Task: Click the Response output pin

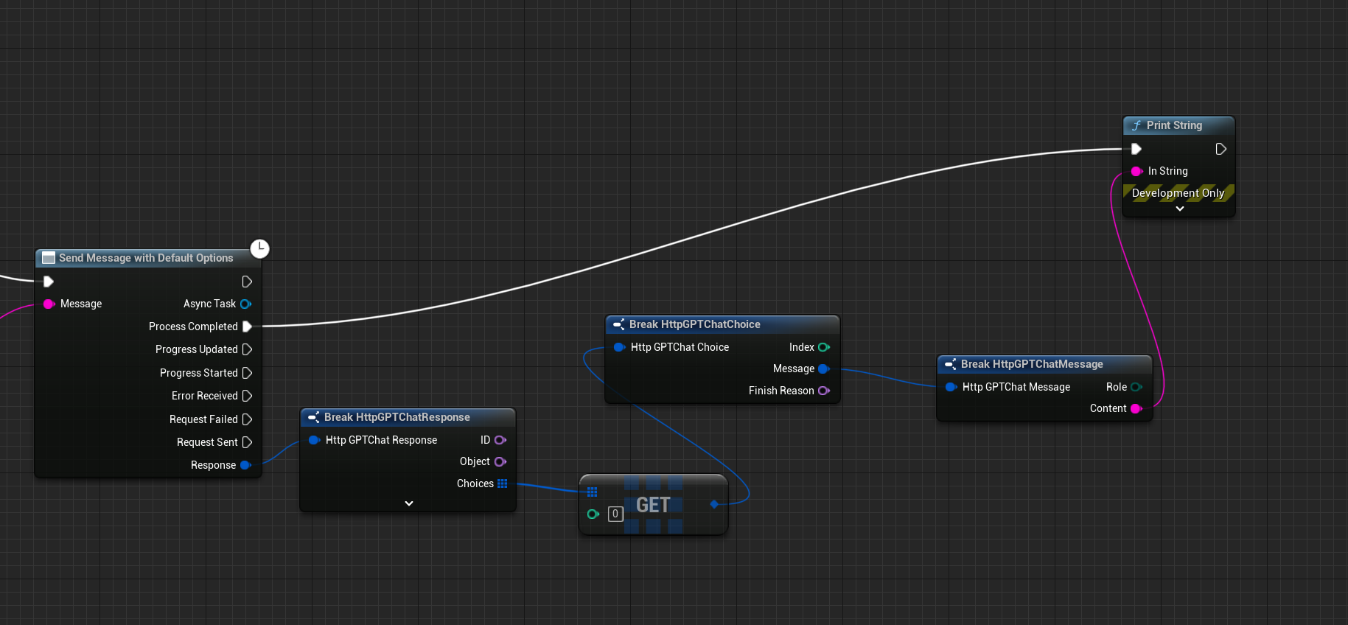Action: coord(245,465)
